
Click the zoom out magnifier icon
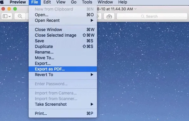20,16
